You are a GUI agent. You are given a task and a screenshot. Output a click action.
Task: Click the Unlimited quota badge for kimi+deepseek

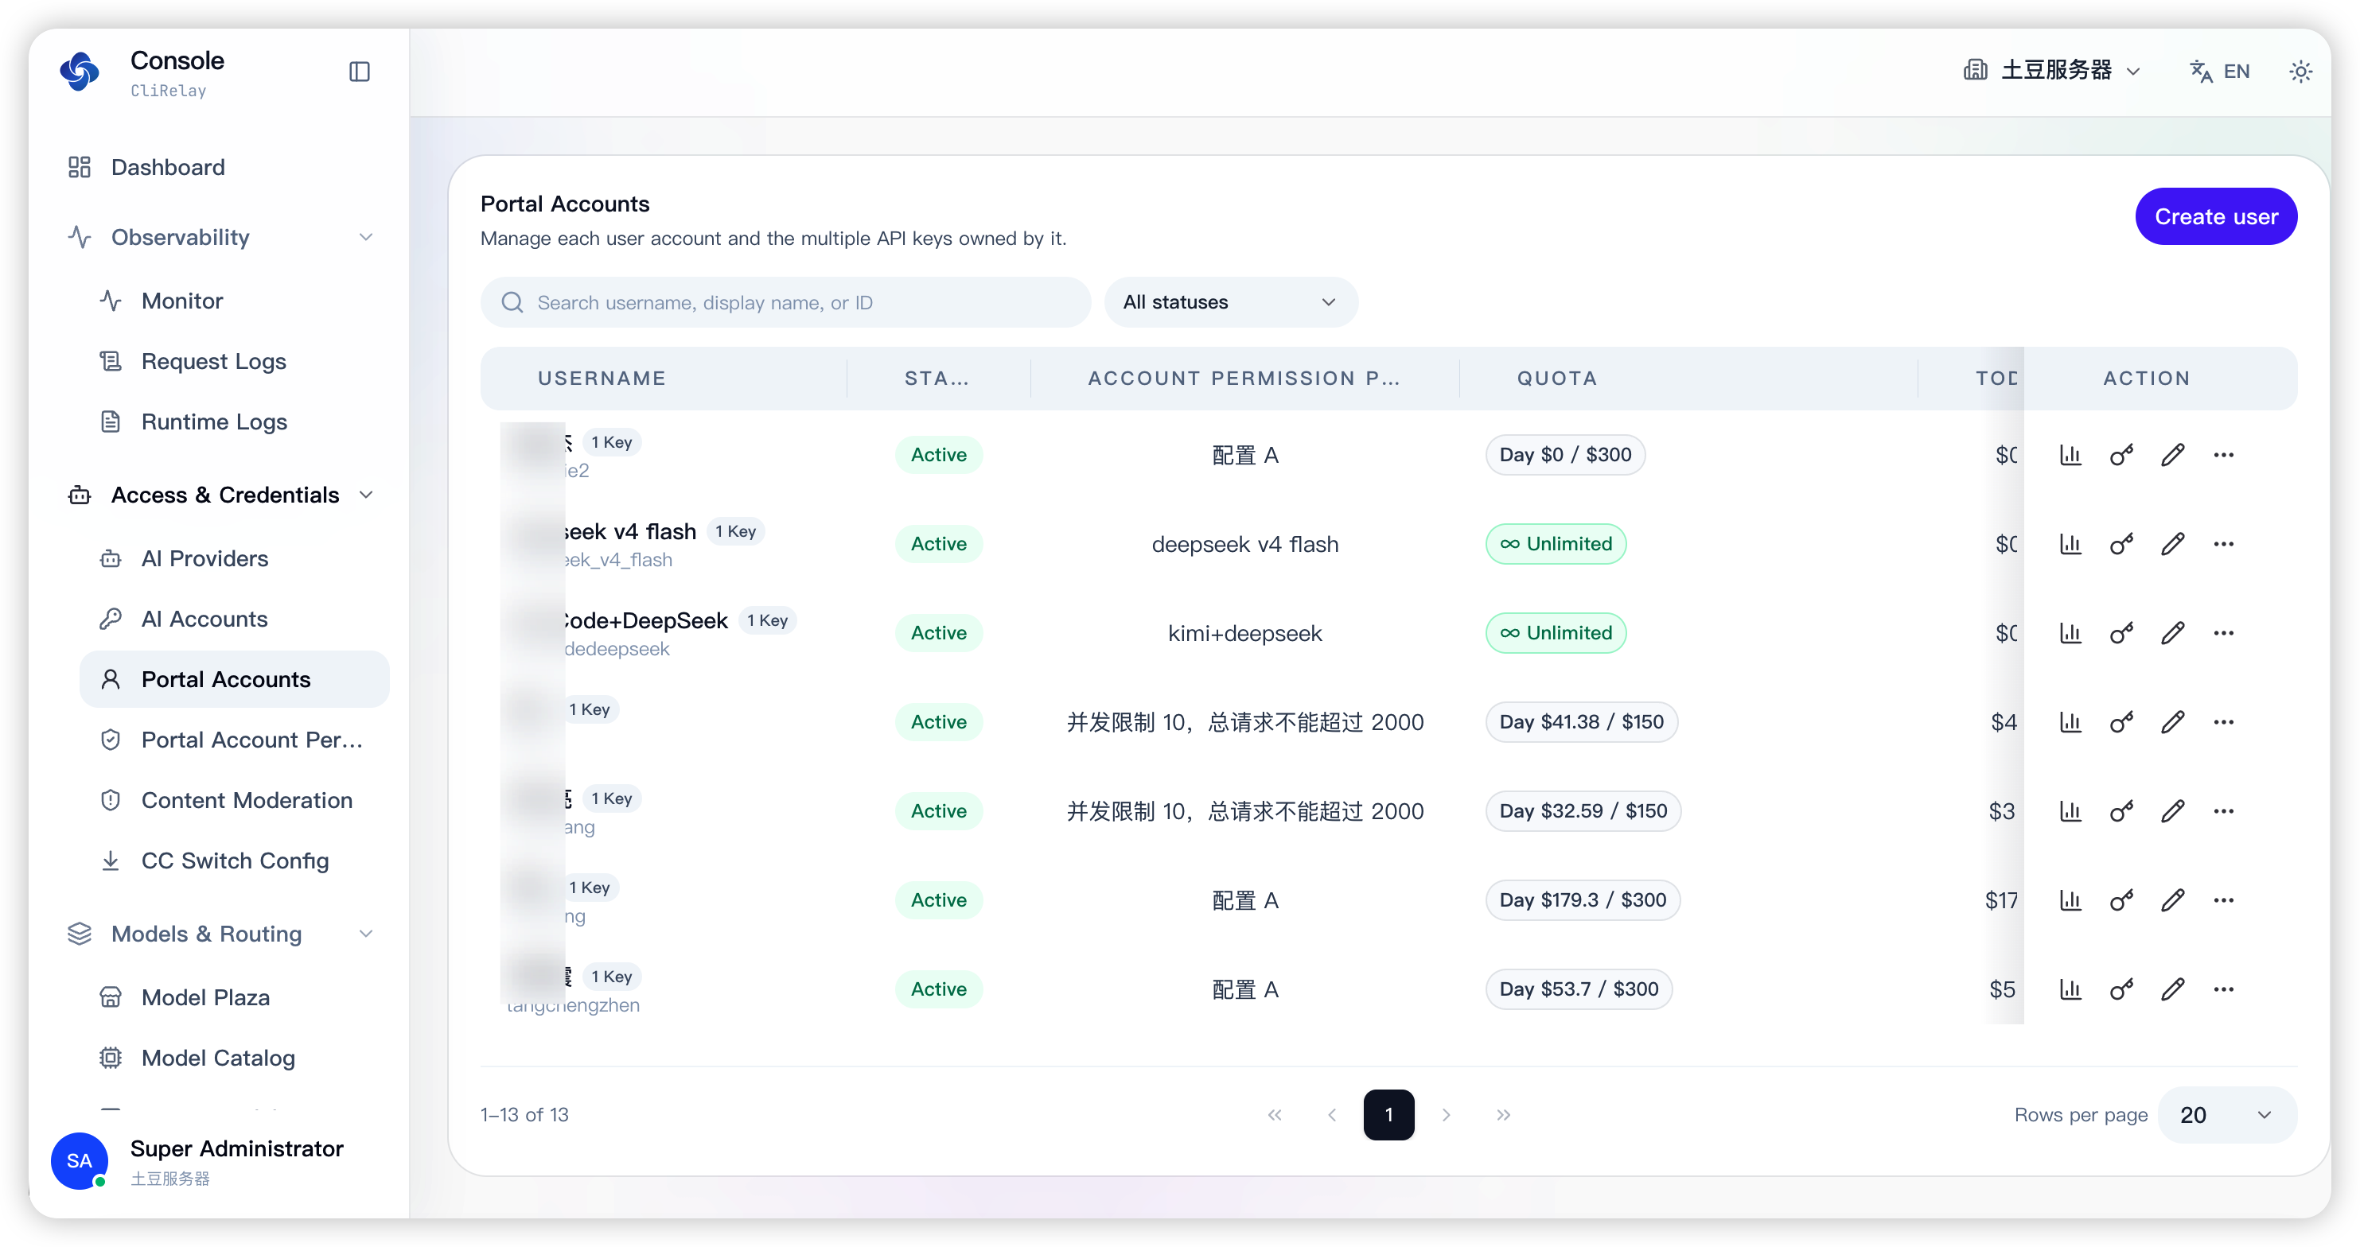tap(1556, 633)
